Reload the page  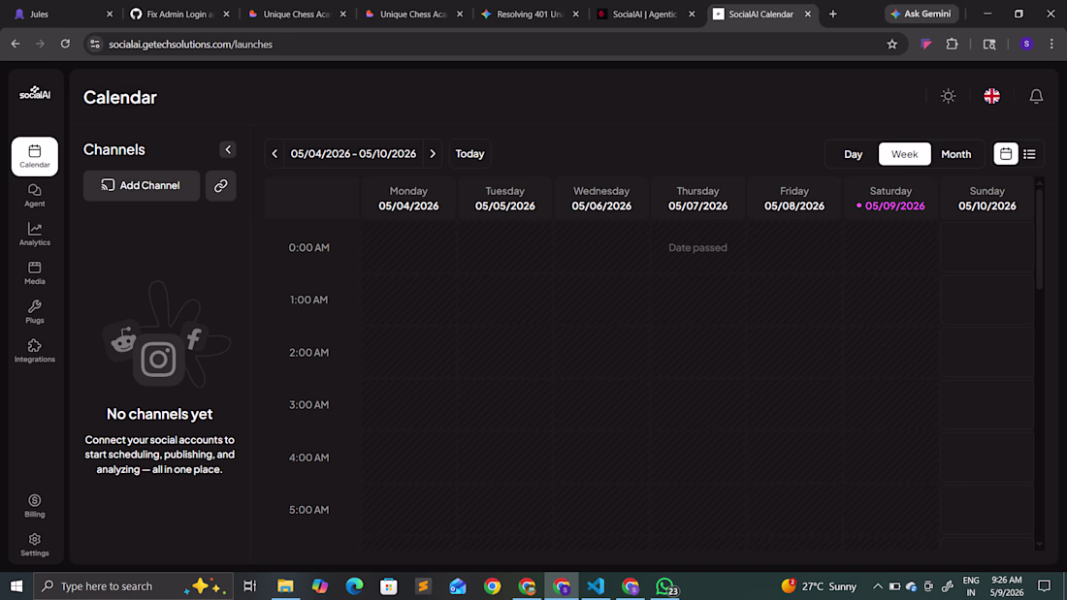coord(65,45)
